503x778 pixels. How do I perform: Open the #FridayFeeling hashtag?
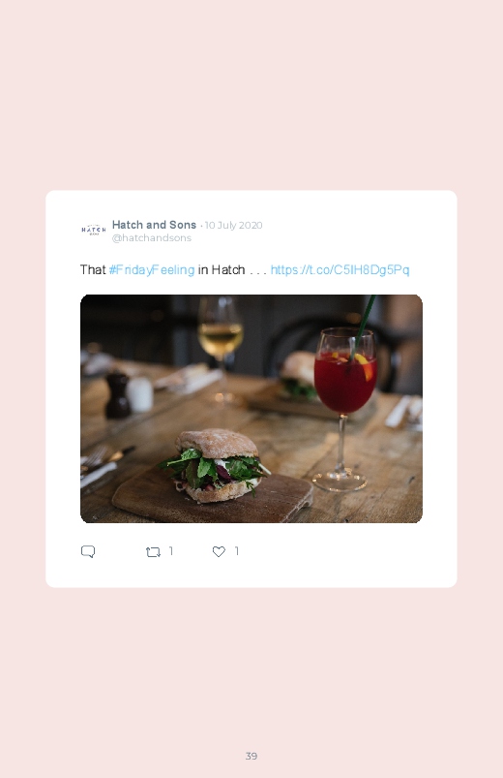[x=152, y=270]
